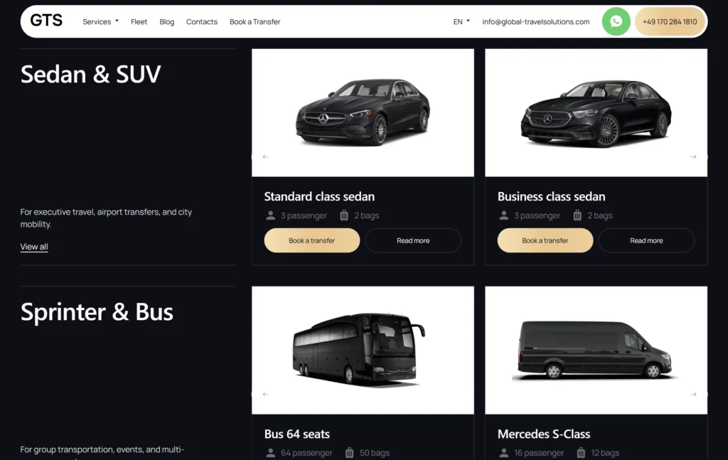The width and height of the screenshot is (728, 460).
Task: Open the Contacts page
Action: (201, 22)
